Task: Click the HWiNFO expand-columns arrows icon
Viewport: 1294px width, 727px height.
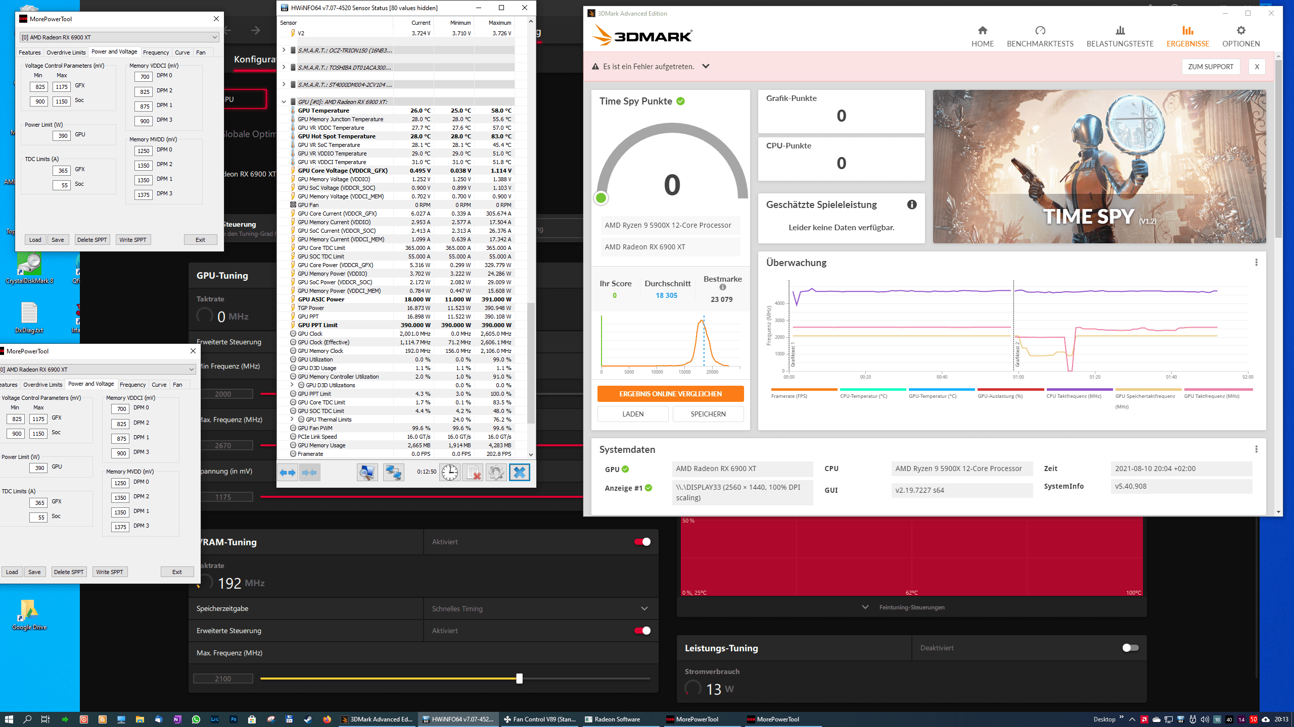Action: tap(288, 473)
